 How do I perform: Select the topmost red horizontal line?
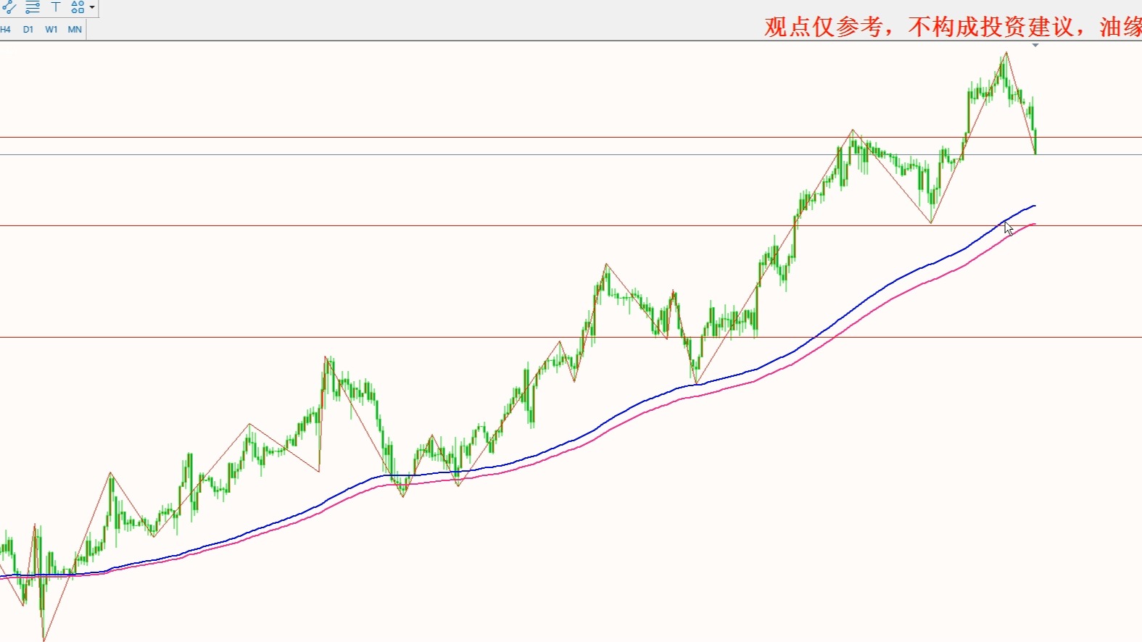point(571,137)
